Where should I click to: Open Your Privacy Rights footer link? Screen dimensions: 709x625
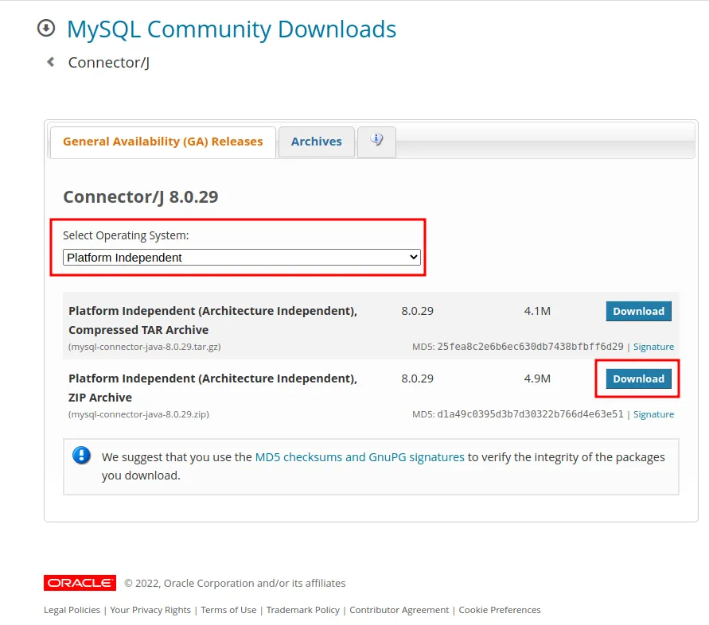(x=150, y=610)
